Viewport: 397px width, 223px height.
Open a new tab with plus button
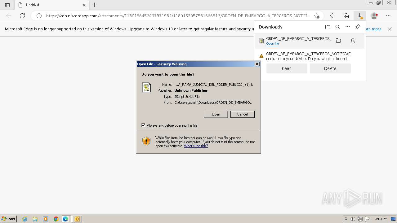95,5
